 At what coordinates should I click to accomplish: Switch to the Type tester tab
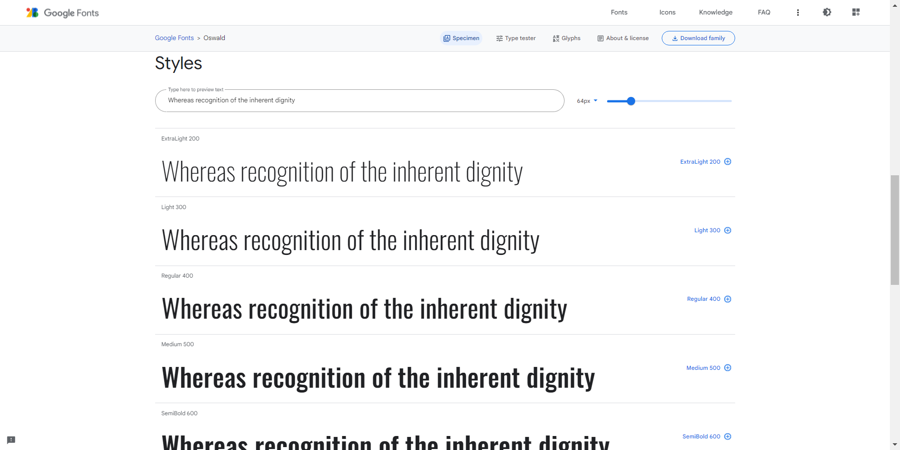pos(516,38)
